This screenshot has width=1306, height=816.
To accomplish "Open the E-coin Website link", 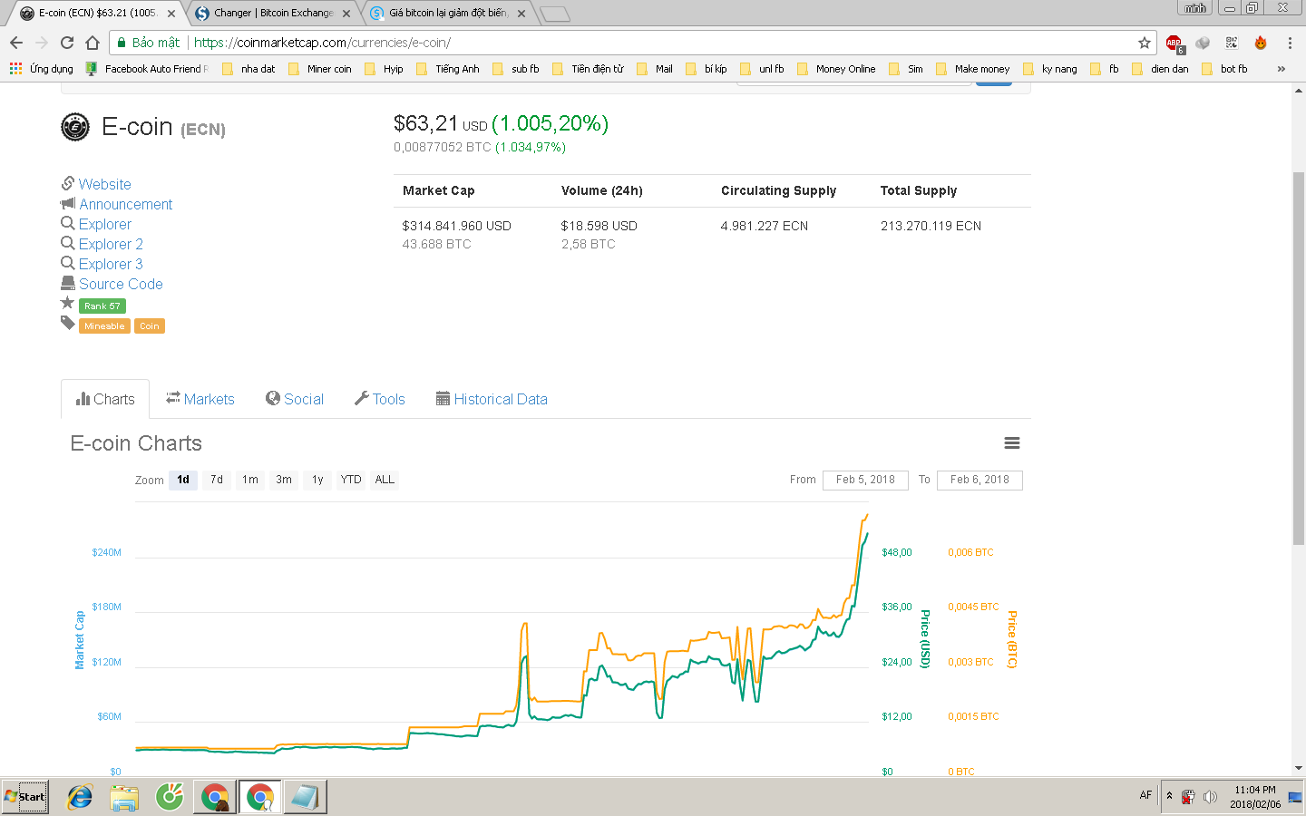I will pos(104,184).
